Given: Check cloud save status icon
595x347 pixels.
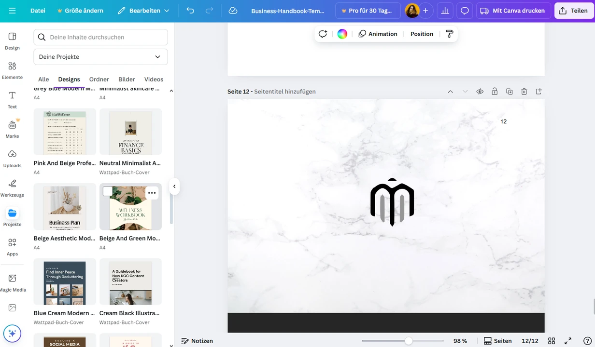Looking at the screenshot, I should pyautogui.click(x=233, y=11).
